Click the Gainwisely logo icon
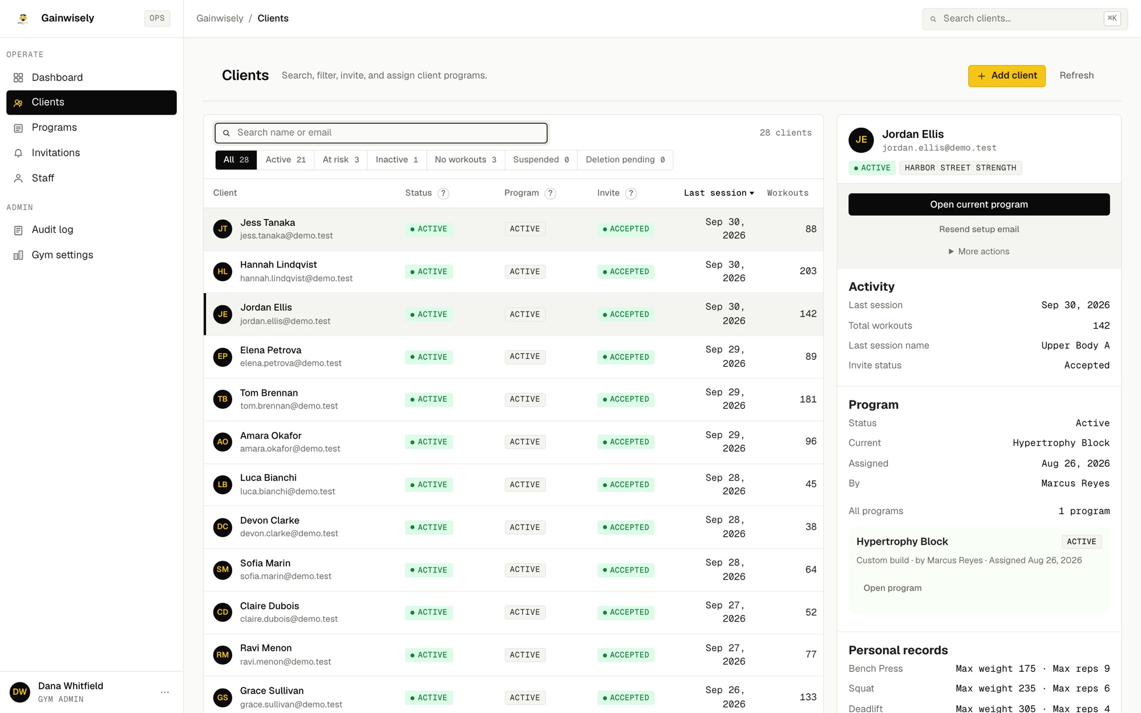Image resolution: width=1141 pixels, height=713 pixels. click(x=23, y=18)
